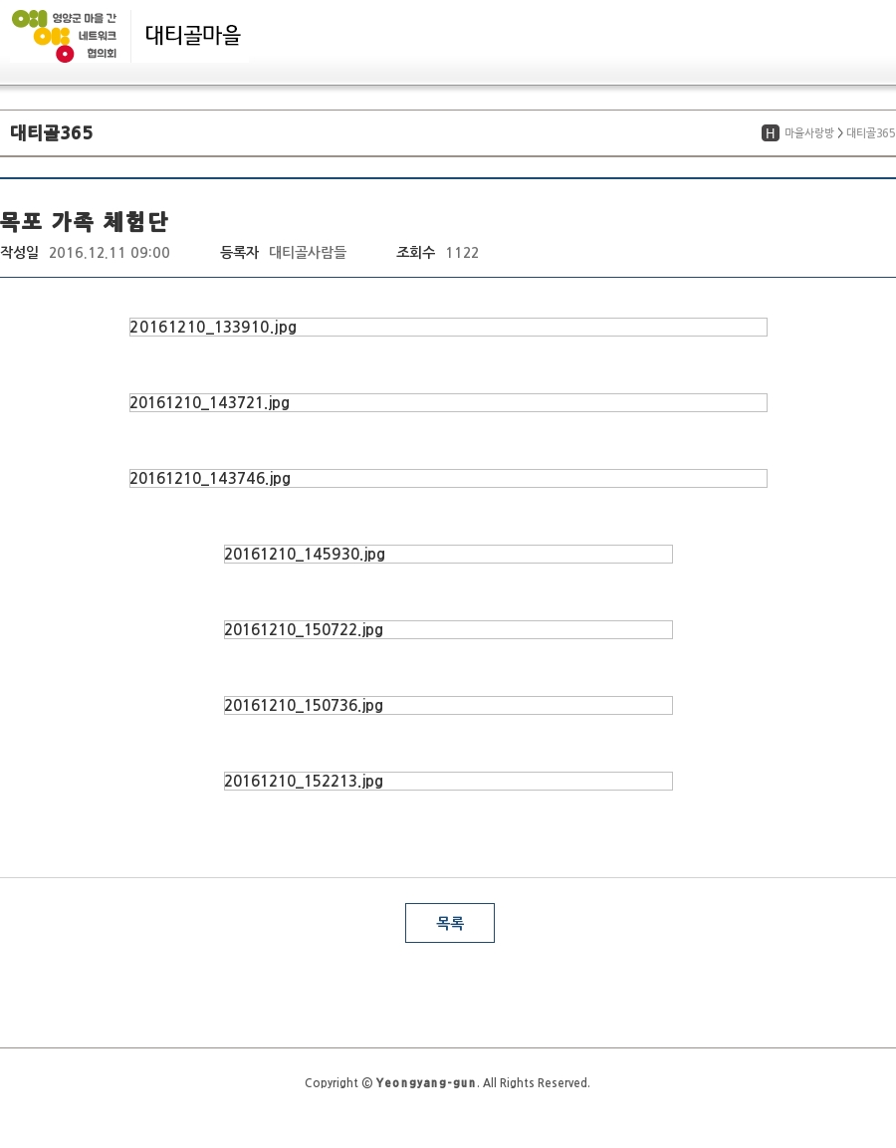
Task: Click the author name 대티골사람들
Action: point(308,253)
